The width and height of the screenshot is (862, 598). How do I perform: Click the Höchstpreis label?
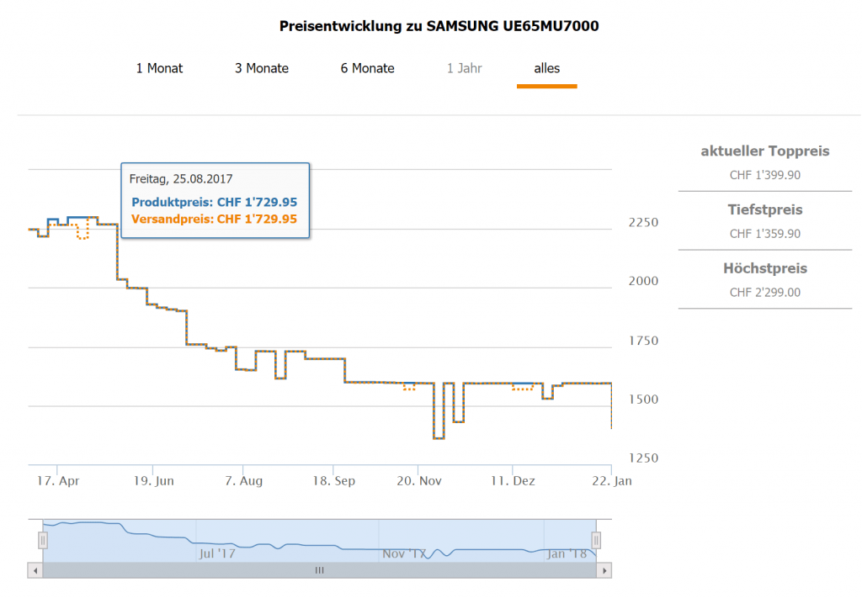click(x=764, y=269)
